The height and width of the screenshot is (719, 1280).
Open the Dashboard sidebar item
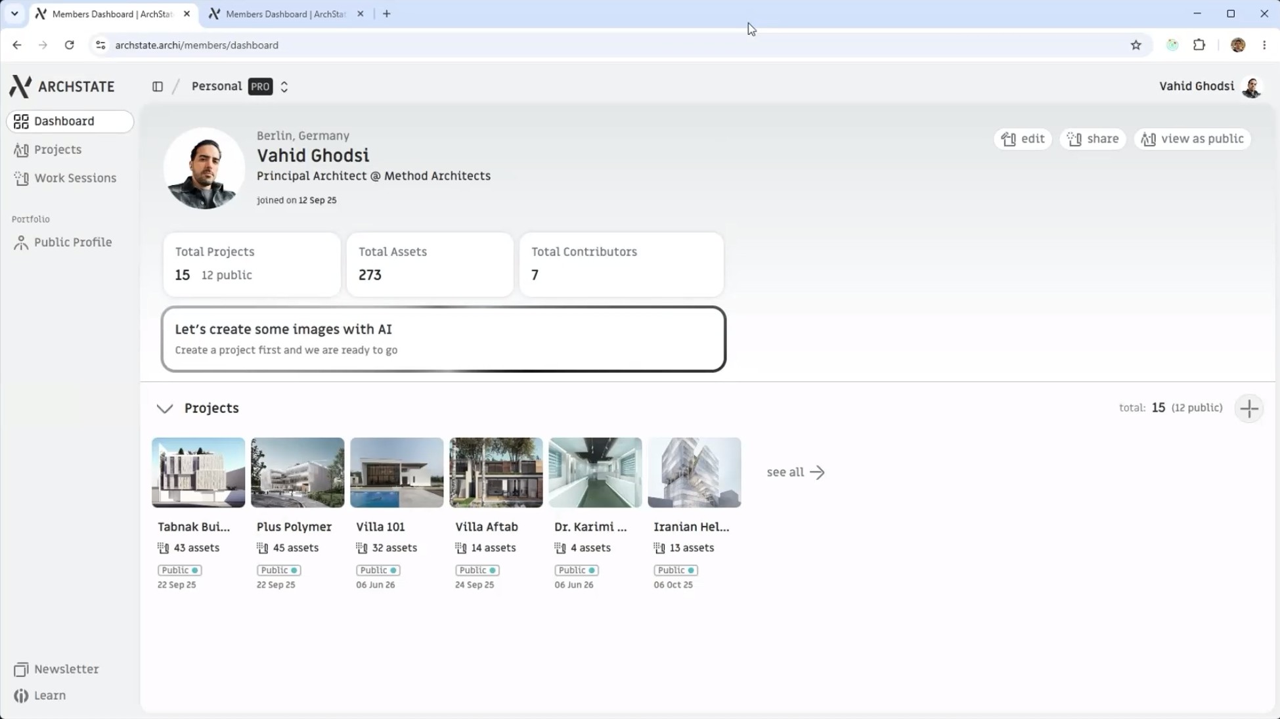(70, 121)
